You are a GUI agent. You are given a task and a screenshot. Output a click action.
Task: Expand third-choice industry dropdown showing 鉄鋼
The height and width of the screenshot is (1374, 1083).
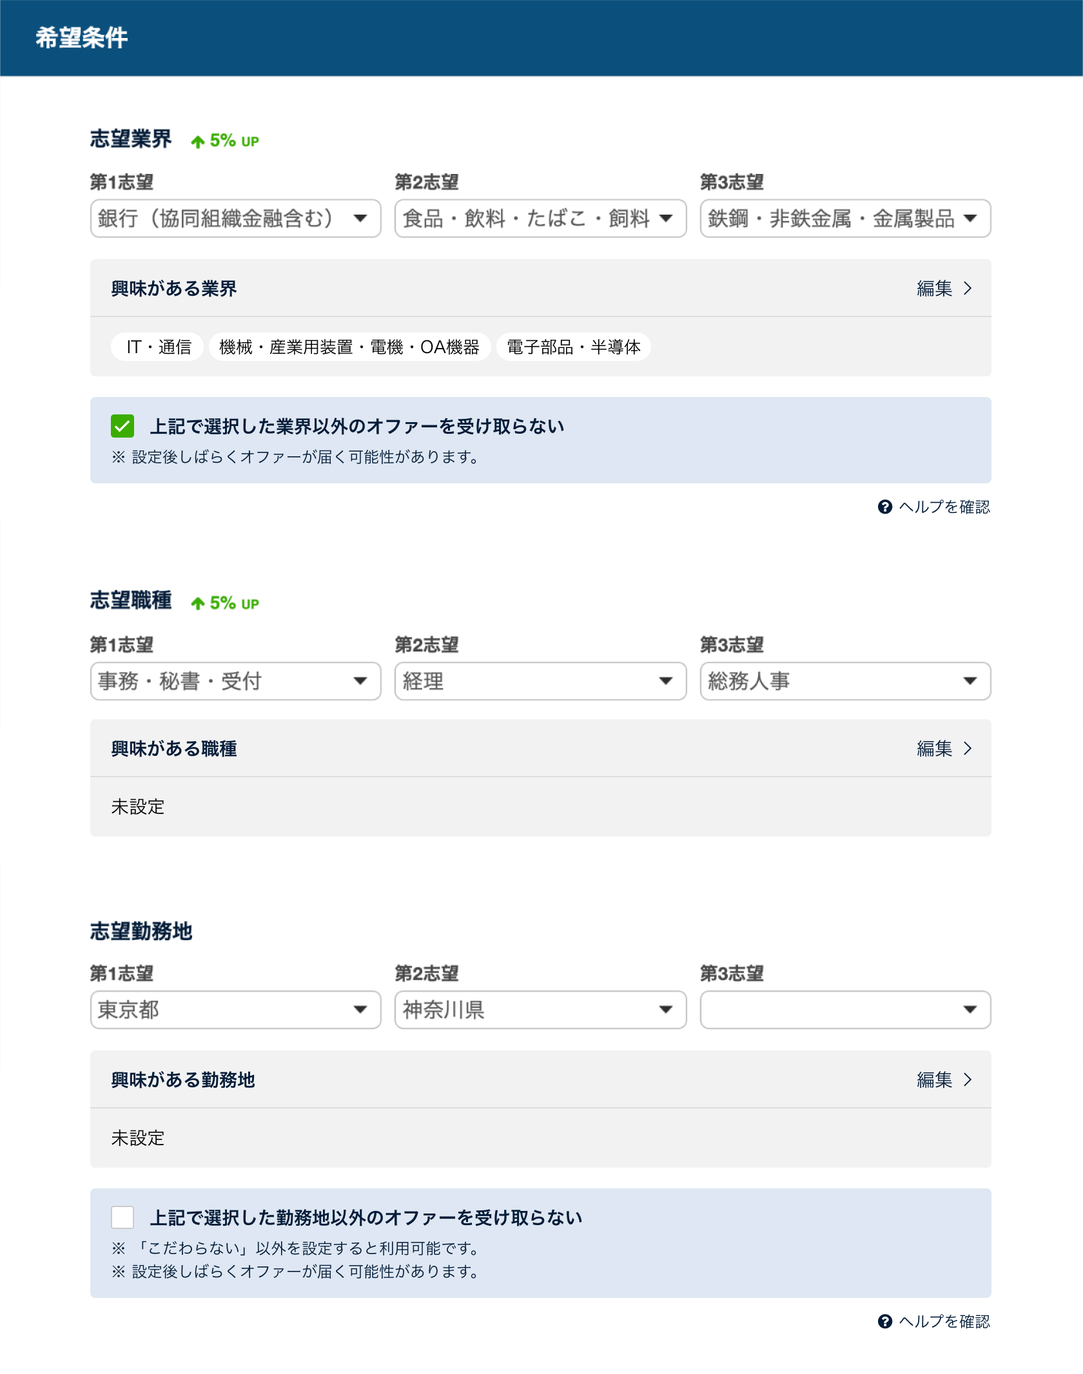click(844, 218)
